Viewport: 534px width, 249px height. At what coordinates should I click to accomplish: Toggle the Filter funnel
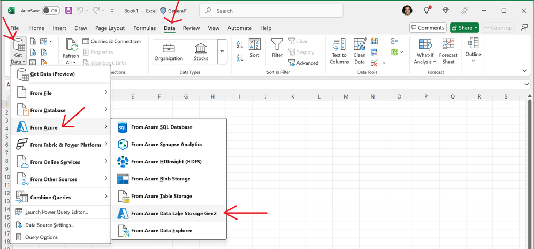pyautogui.click(x=277, y=48)
